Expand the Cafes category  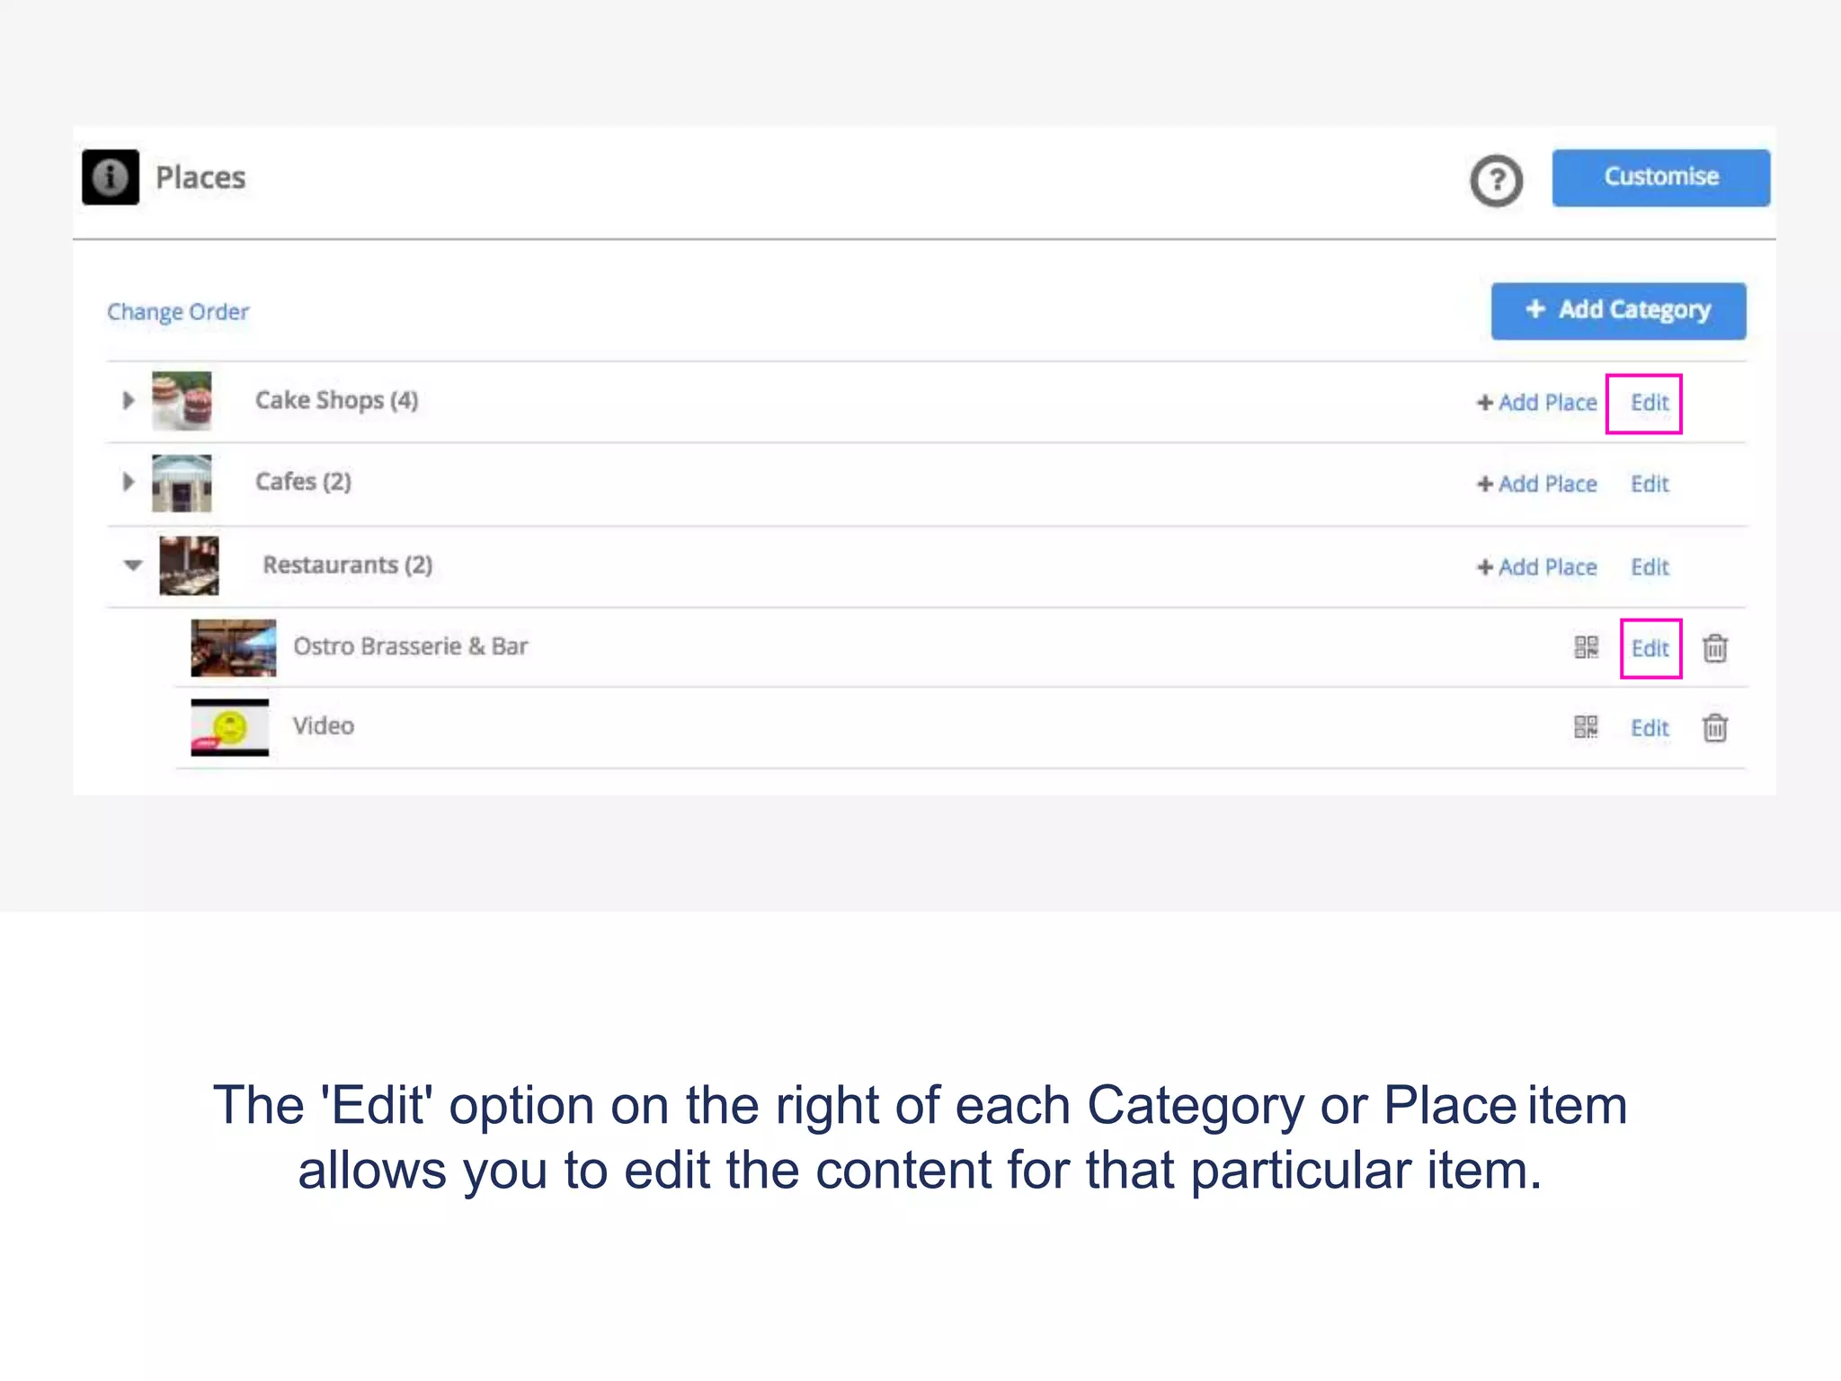pos(129,482)
